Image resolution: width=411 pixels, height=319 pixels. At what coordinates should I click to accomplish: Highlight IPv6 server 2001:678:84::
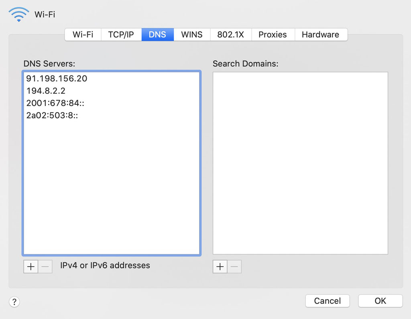click(x=55, y=103)
